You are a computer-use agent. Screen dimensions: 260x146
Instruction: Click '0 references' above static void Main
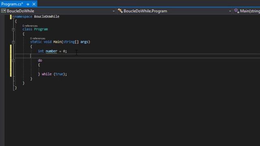coord(38,39)
